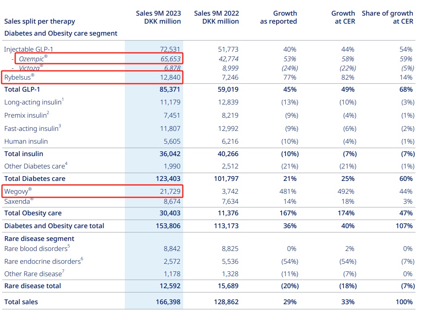The height and width of the screenshot is (311, 424).
Task: Click the 'Rare disease segment' heading
Action: click(x=39, y=239)
